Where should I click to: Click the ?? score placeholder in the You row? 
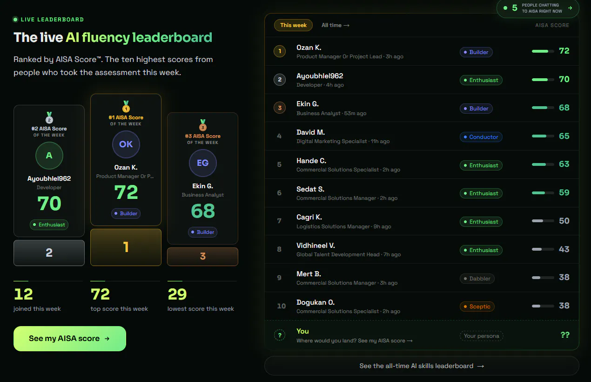(x=565, y=335)
